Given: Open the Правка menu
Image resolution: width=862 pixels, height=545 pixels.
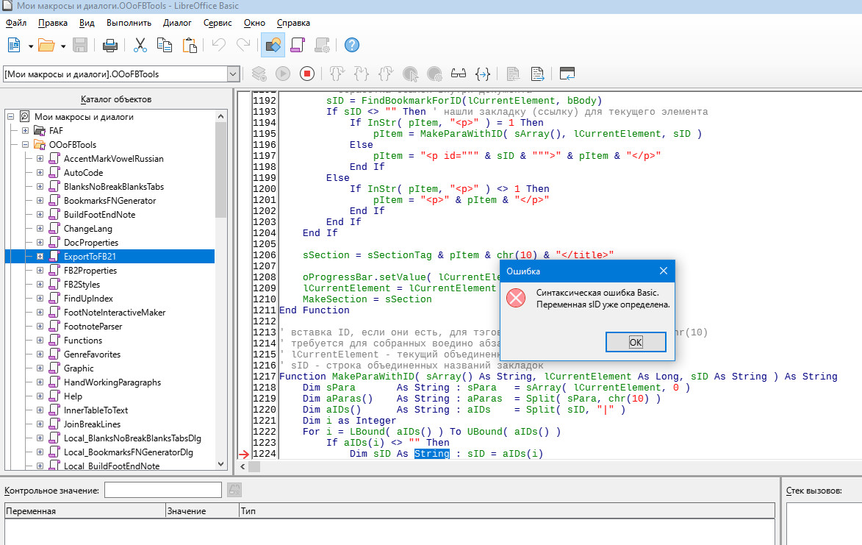Looking at the screenshot, I should pos(53,23).
